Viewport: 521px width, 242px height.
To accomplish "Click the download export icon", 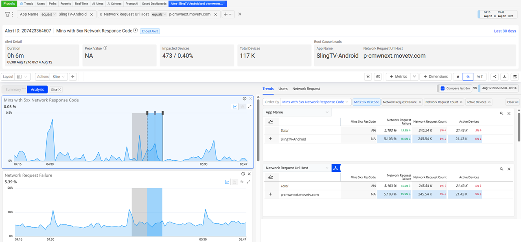I will (x=505, y=76).
